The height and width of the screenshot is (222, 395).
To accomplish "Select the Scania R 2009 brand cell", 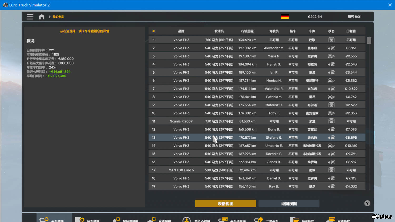I will (x=181, y=121).
